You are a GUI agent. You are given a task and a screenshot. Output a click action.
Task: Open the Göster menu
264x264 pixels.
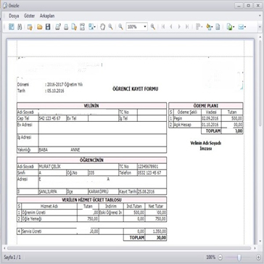click(x=30, y=16)
